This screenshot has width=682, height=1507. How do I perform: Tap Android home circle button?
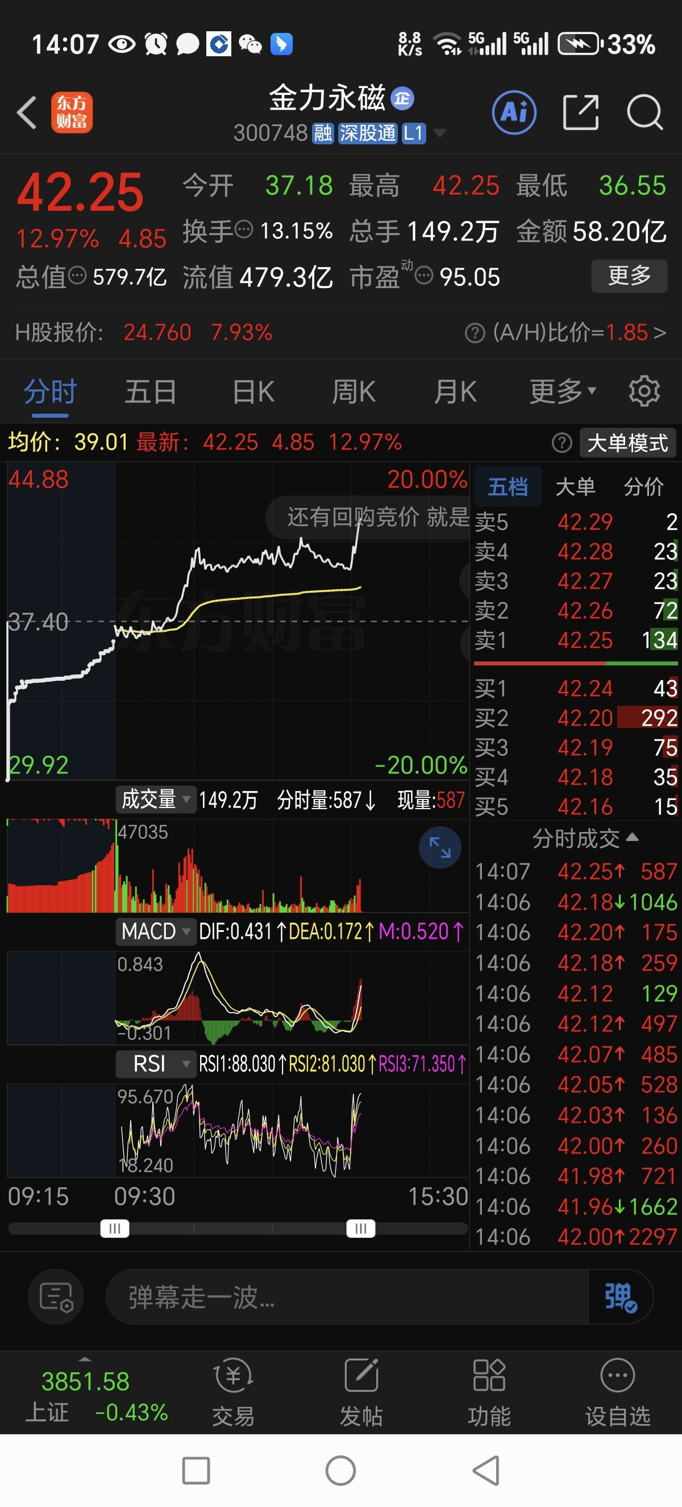coord(340,1471)
